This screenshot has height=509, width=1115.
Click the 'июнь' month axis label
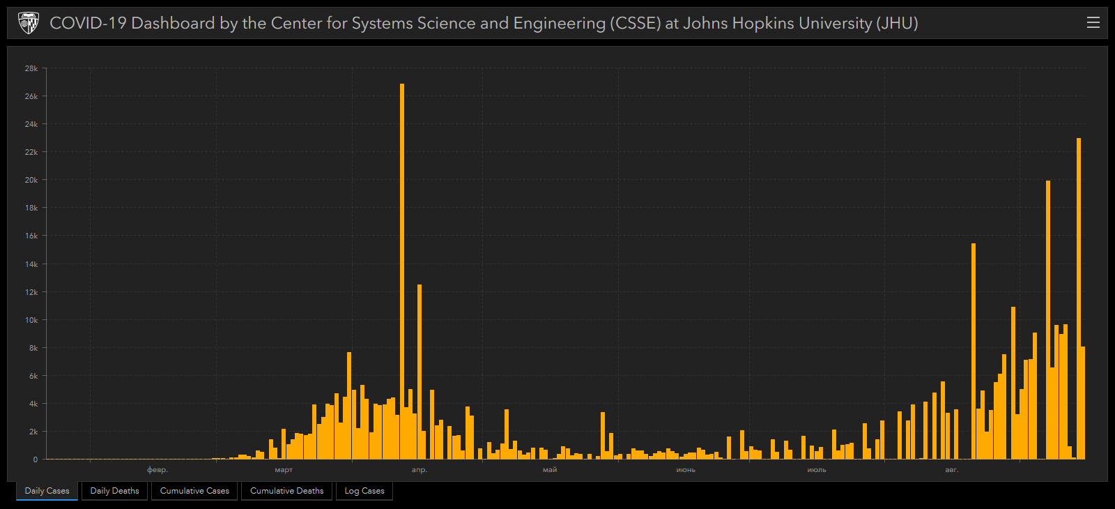[x=686, y=470]
